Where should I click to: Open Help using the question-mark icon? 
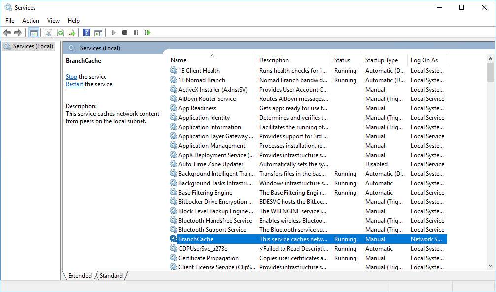coord(86,32)
